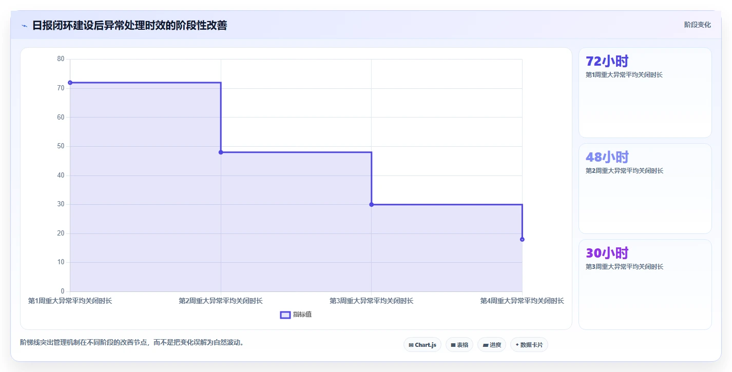Select the 数据卡片 tag
732x372 pixels.
click(529, 345)
